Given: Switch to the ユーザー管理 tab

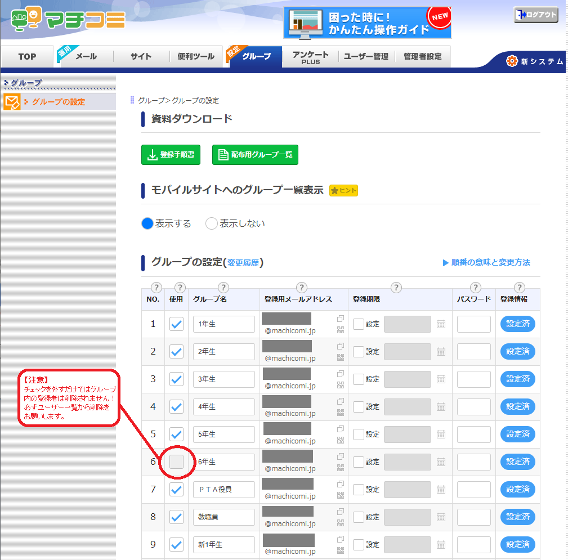Looking at the screenshot, I should coord(366,56).
